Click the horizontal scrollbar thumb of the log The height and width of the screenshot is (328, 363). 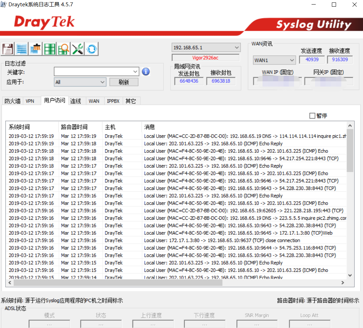[x=118, y=283]
